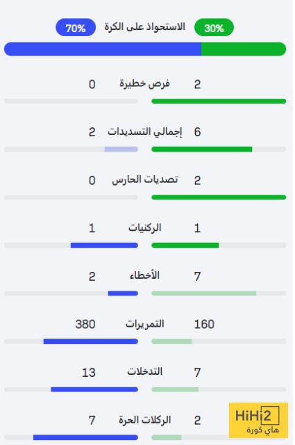Click the green bar under فرص خطيرة

219,102
